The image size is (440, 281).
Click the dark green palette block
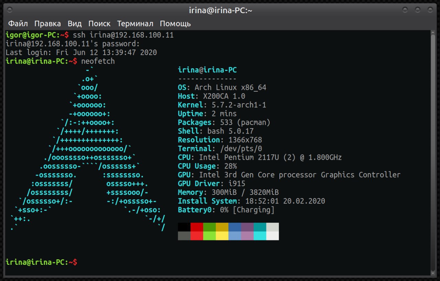coord(209,227)
